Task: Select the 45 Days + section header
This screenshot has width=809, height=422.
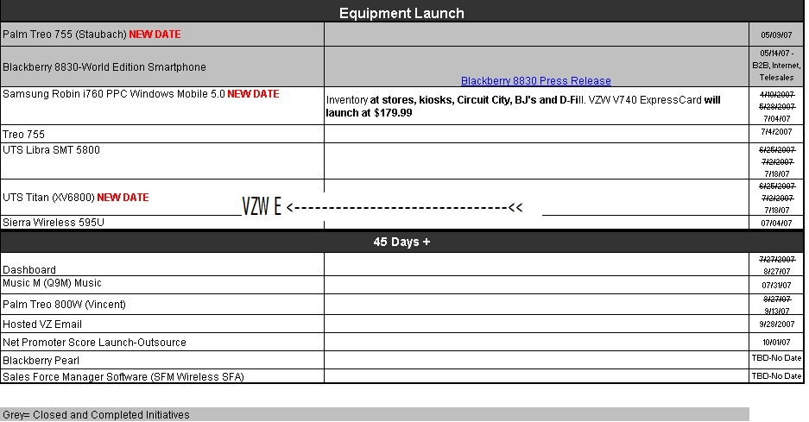Action: click(402, 242)
